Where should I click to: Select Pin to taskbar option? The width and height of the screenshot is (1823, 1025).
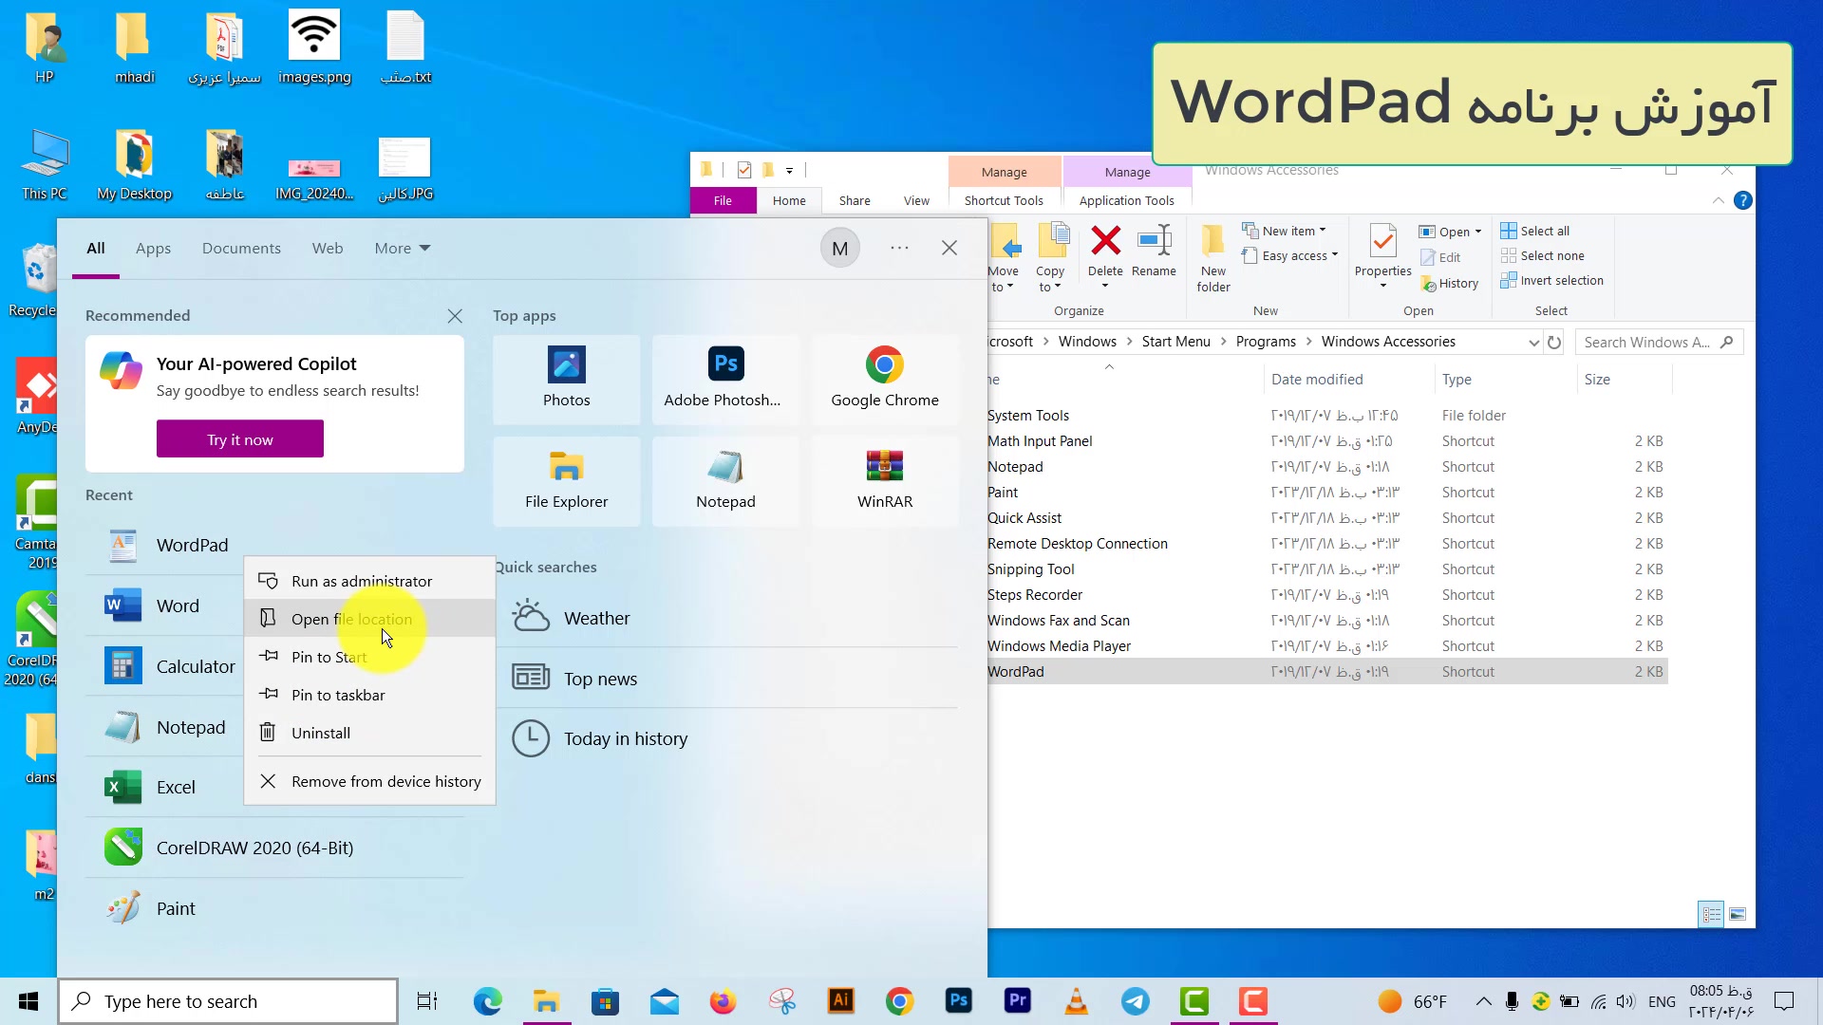338,695
